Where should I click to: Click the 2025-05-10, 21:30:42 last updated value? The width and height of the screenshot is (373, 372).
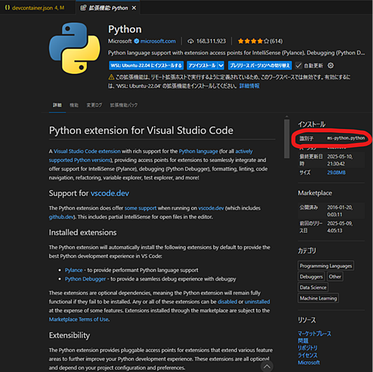[x=340, y=160]
